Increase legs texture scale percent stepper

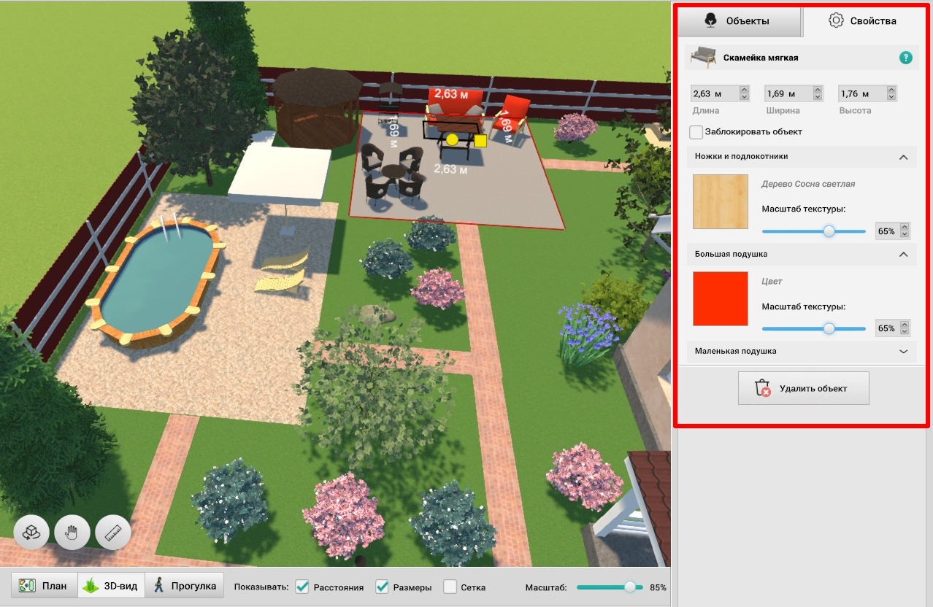point(905,228)
